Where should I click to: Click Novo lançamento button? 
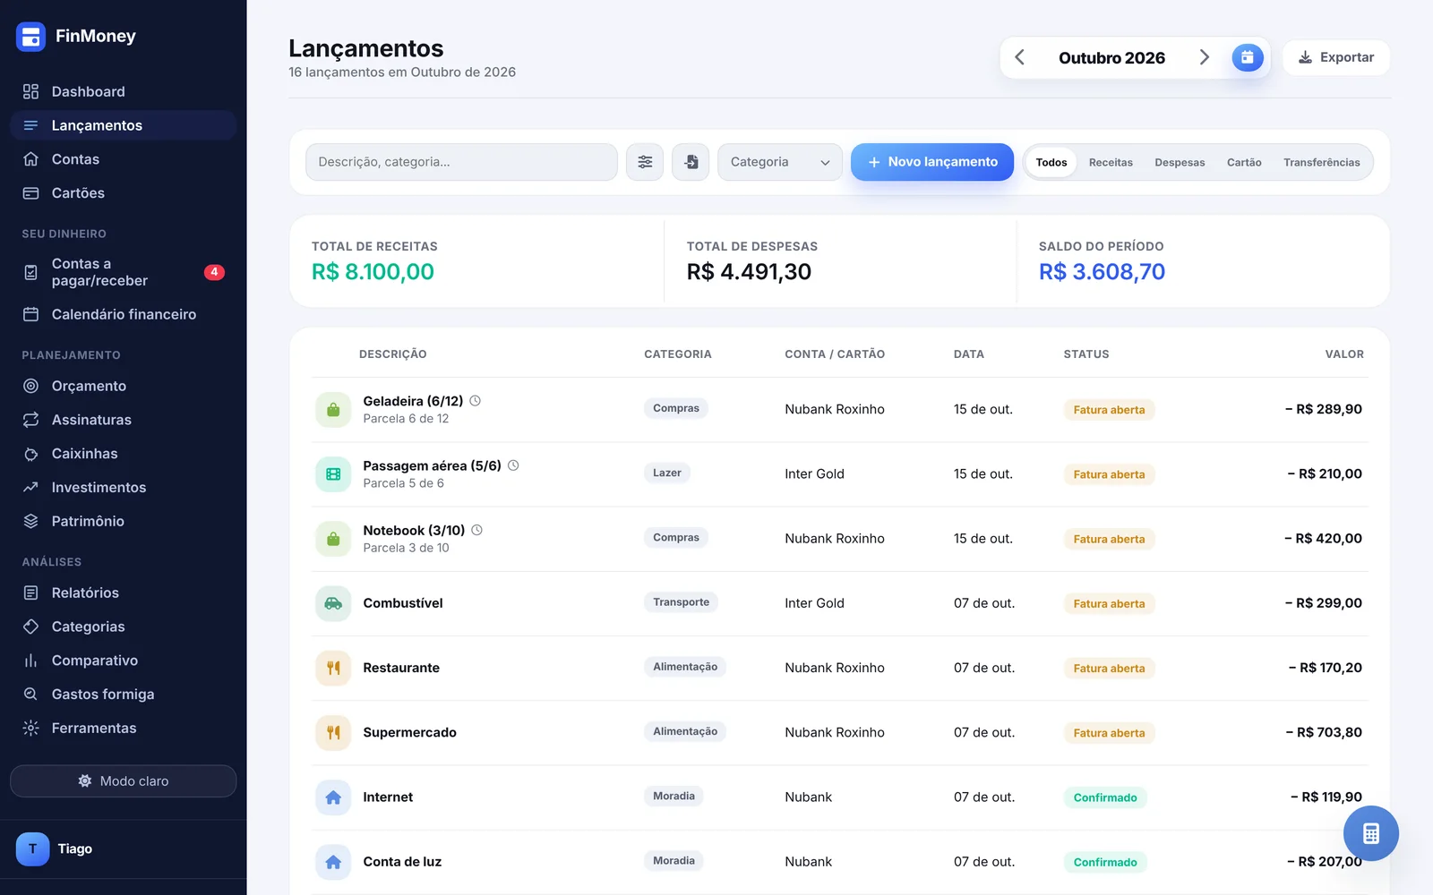[x=932, y=162]
